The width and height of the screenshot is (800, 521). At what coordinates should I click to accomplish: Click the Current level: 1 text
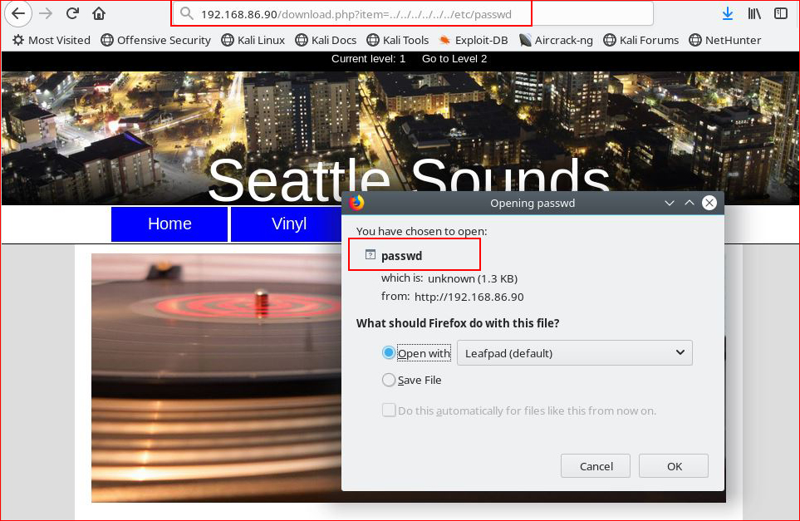coord(368,59)
